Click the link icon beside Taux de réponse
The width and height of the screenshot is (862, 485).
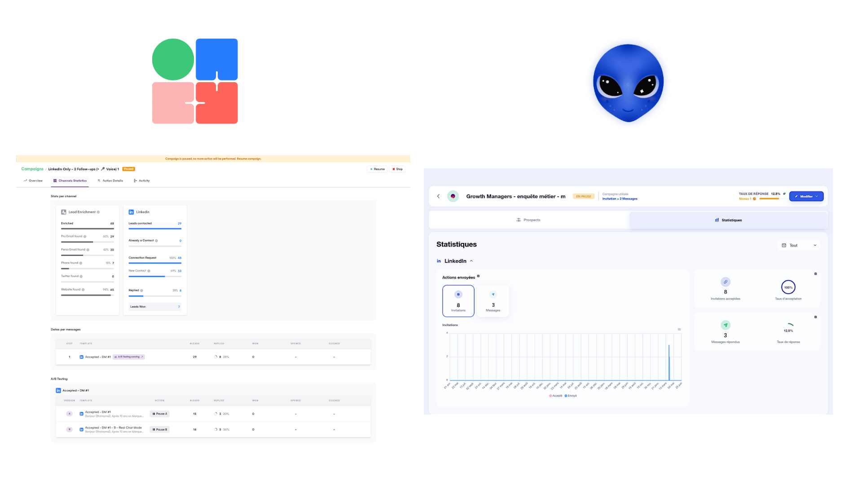point(784,194)
